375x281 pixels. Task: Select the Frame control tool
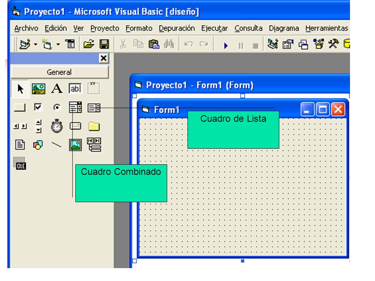pyautogui.click(x=93, y=88)
